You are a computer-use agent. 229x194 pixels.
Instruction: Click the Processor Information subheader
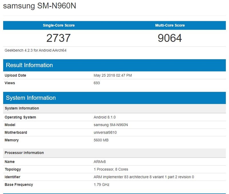click(x=24, y=153)
